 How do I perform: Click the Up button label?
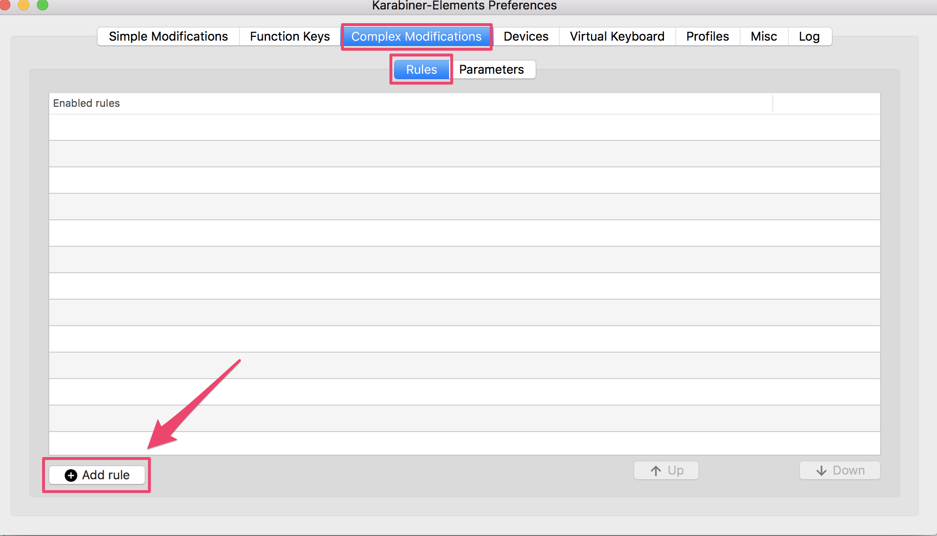[675, 471]
